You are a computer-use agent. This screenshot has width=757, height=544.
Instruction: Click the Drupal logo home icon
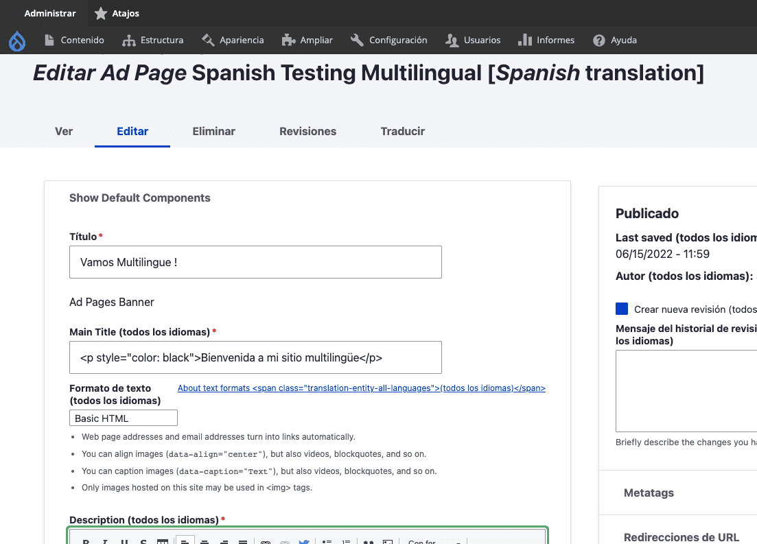(x=17, y=41)
